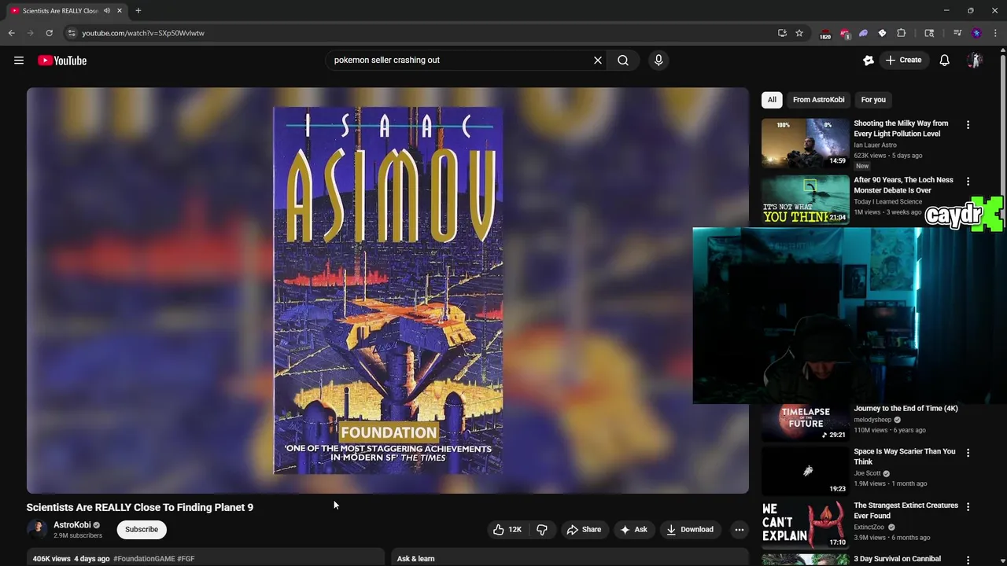Open 3 Day Survival on Cannibal title
1007x566 pixels.
tap(898, 559)
